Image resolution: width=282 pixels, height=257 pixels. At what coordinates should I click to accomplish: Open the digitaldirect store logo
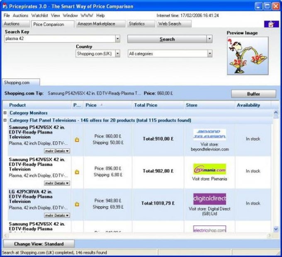click(x=209, y=199)
